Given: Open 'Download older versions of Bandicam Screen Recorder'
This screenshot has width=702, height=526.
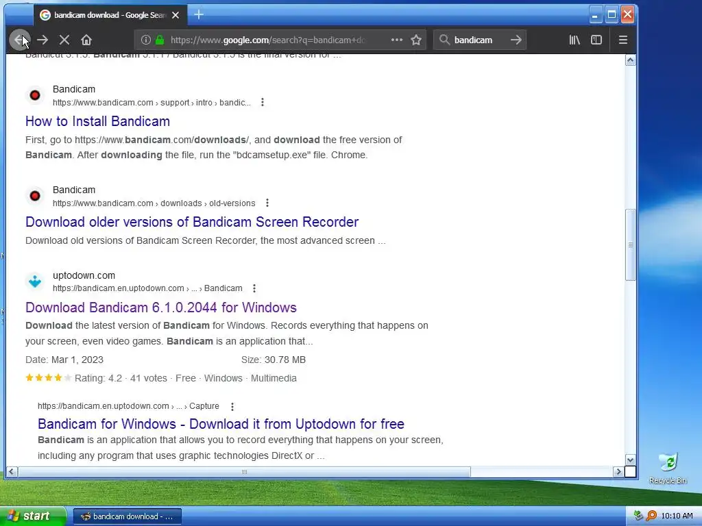Looking at the screenshot, I should click(x=192, y=222).
